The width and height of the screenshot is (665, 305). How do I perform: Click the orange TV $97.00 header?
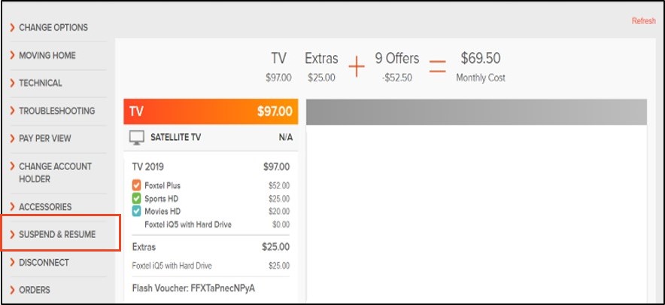[x=211, y=111]
